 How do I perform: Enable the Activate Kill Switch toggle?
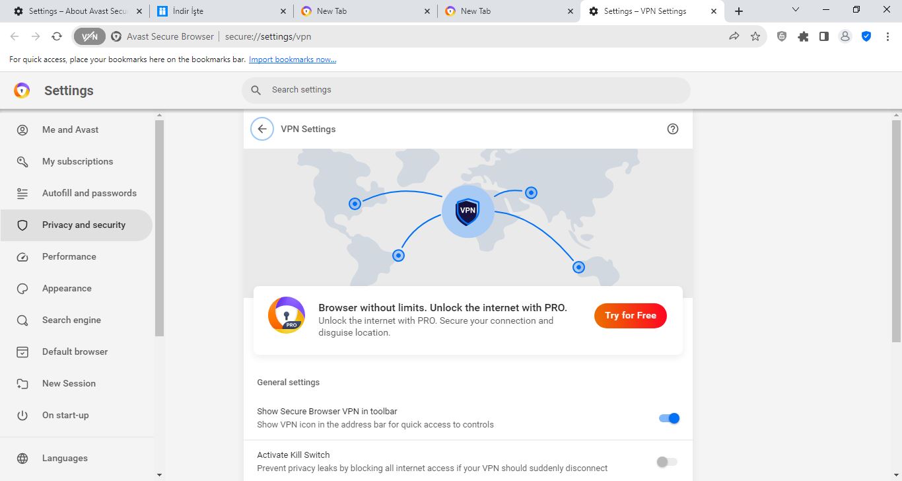coord(667,462)
